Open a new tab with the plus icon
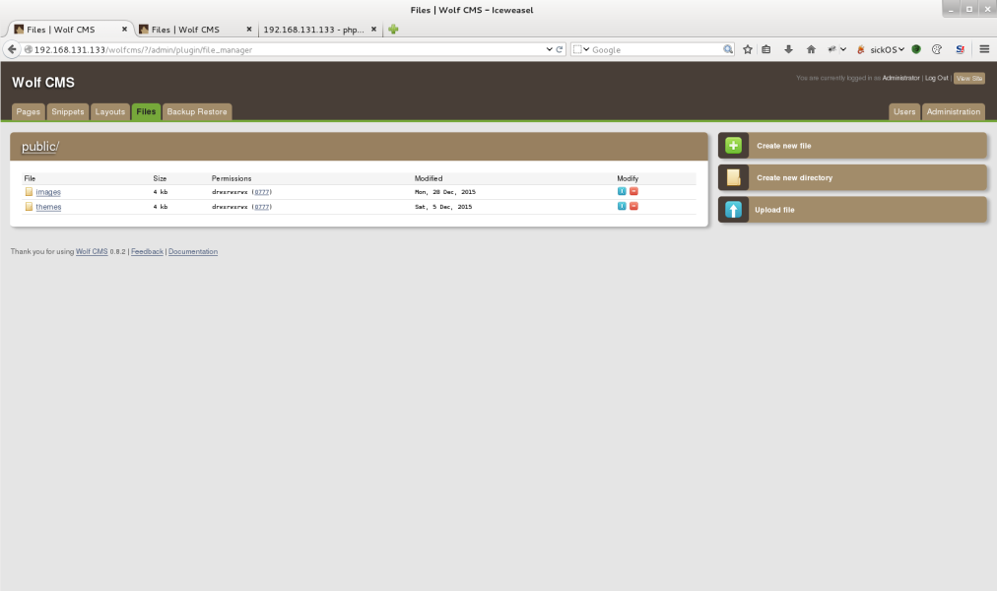The width and height of the screenshot is (997, 591). point(393,30)
